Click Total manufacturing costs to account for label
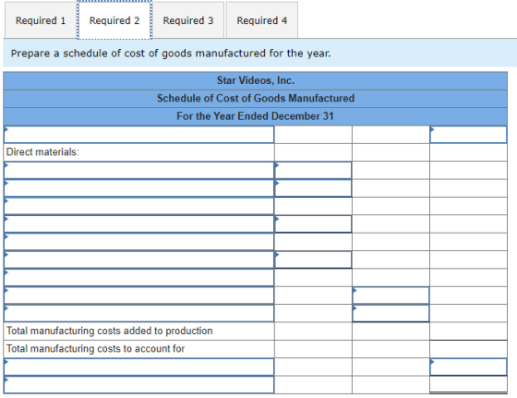Screen dimensions: 517x398 (96, 348)
